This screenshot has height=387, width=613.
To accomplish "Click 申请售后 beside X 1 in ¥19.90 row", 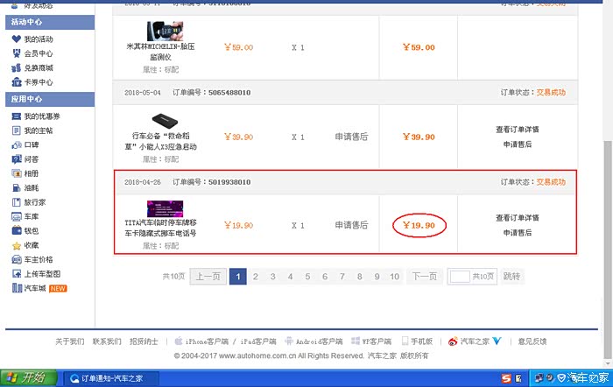I will click(351, 225).
